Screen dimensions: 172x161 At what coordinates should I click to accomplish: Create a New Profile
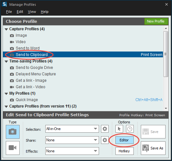pos(156,21)
